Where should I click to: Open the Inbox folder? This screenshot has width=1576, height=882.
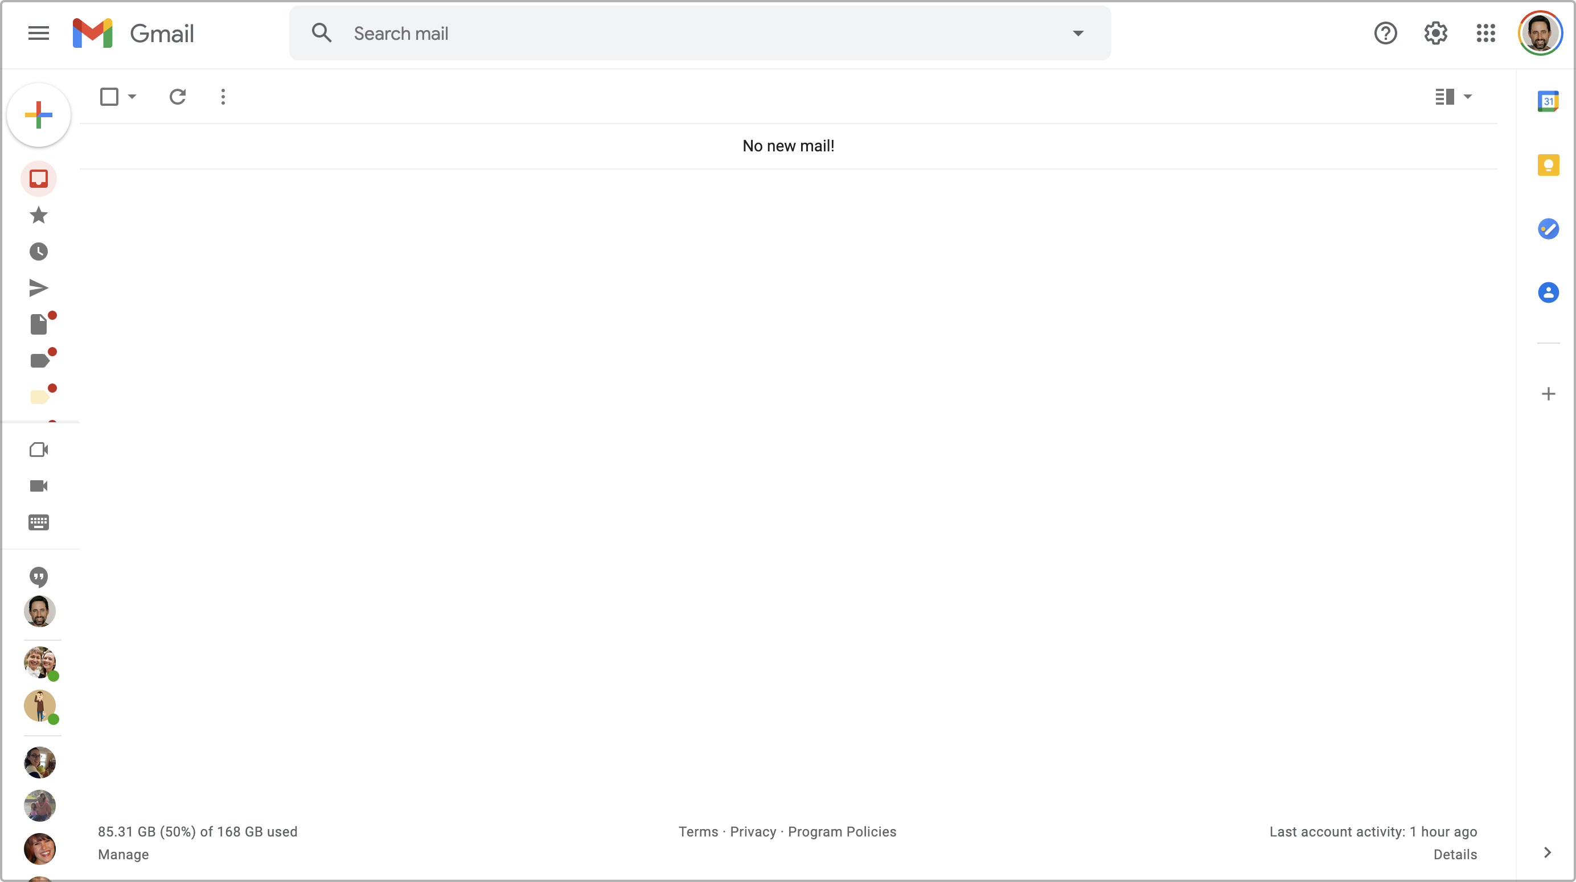(39, 179)
